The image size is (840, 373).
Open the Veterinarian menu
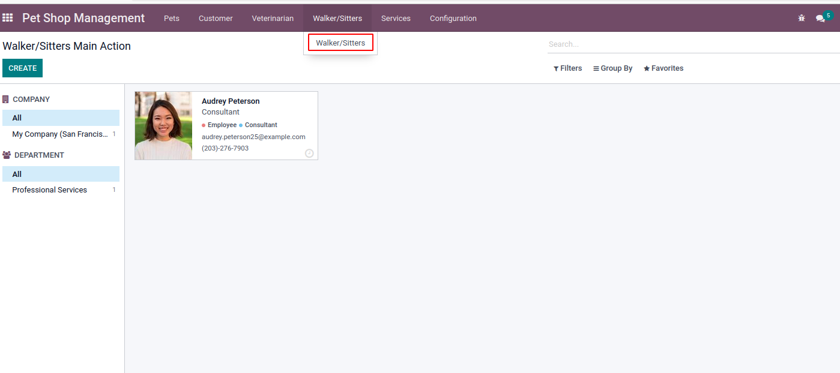(x=273, y=19)
